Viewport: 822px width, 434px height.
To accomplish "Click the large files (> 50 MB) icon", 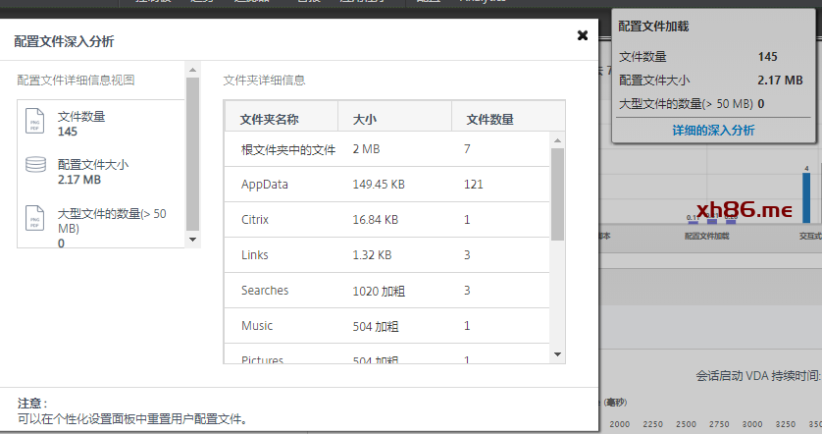I will [x=35, y=219].
